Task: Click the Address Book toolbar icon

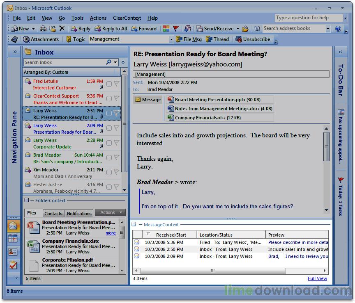Action: (257, 29)
